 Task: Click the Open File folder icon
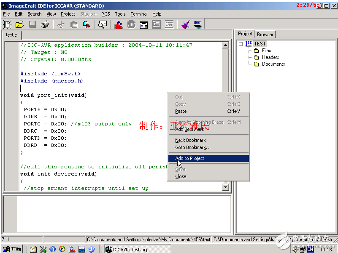[x=19, y=24]
